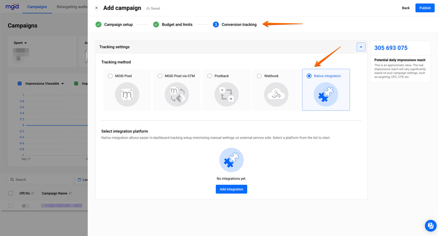438x236 pixels.
Task: Click the MGID Pixel tracking method icon
Action: [127, 94]
